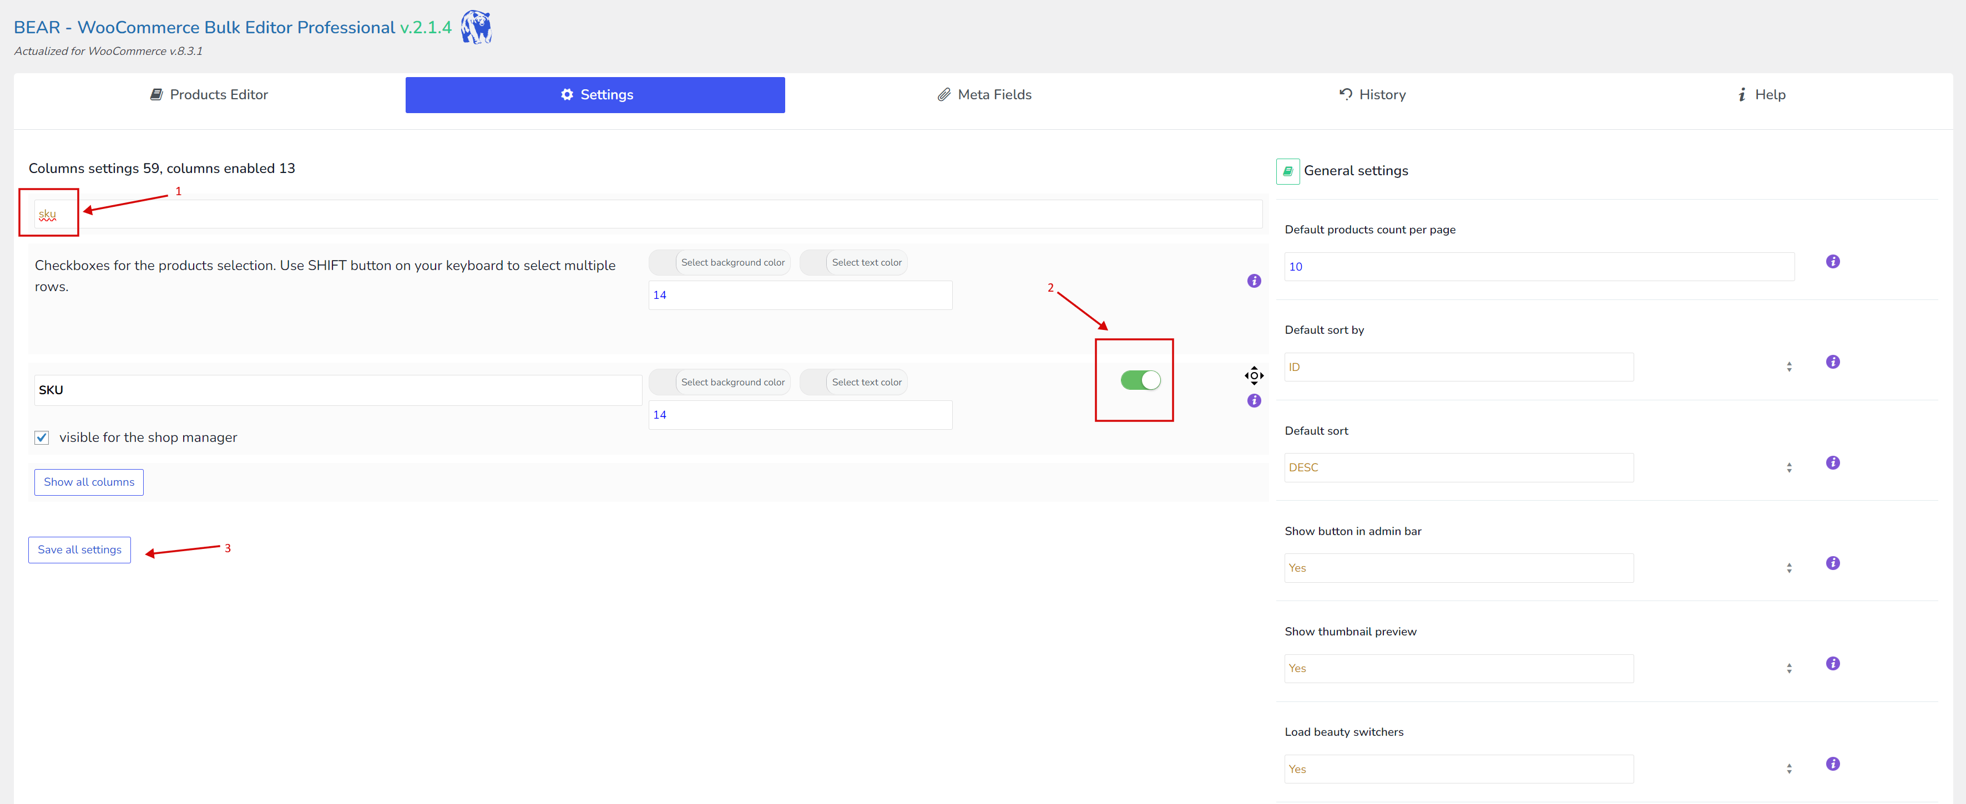Click the BEAR polar bear logo icon

(x=476, y=28)
